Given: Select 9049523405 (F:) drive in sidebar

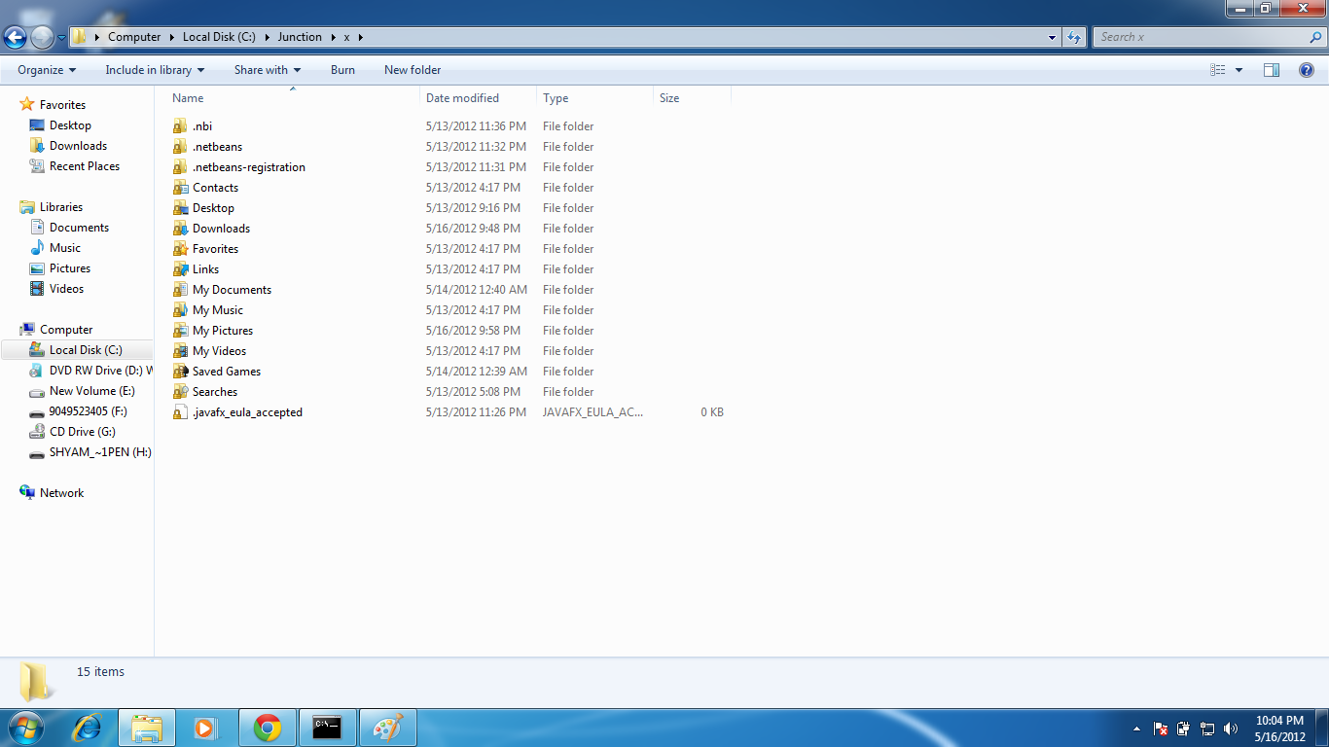Looking at the screenshot, I should click(88, 411).
